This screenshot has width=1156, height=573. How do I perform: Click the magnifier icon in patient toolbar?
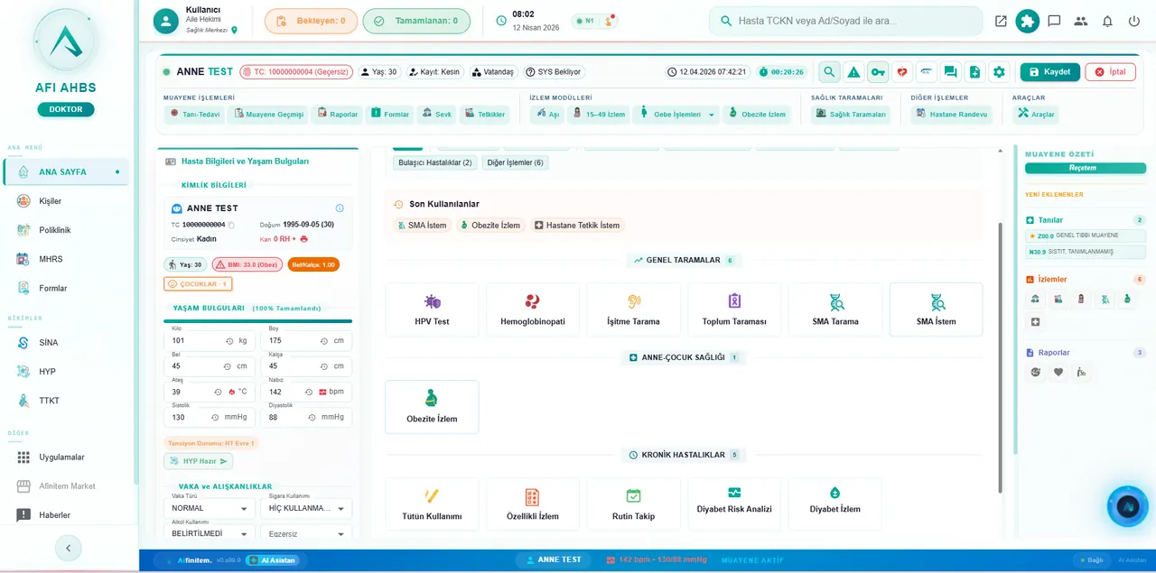click(829, 72)
